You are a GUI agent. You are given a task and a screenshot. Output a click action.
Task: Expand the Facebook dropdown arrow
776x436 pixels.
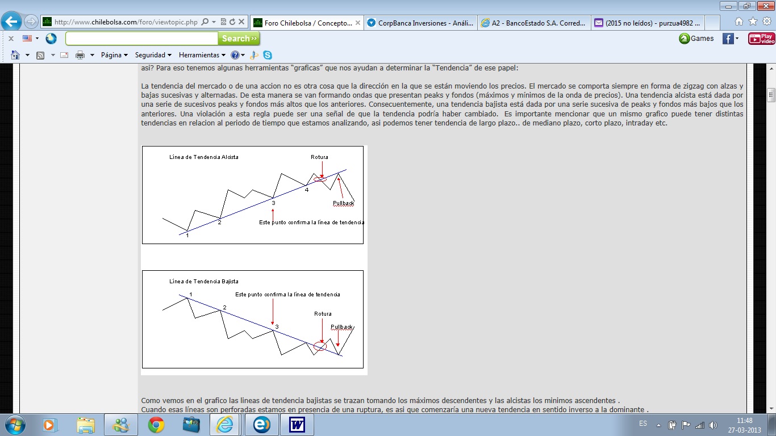tap(737, 39)
